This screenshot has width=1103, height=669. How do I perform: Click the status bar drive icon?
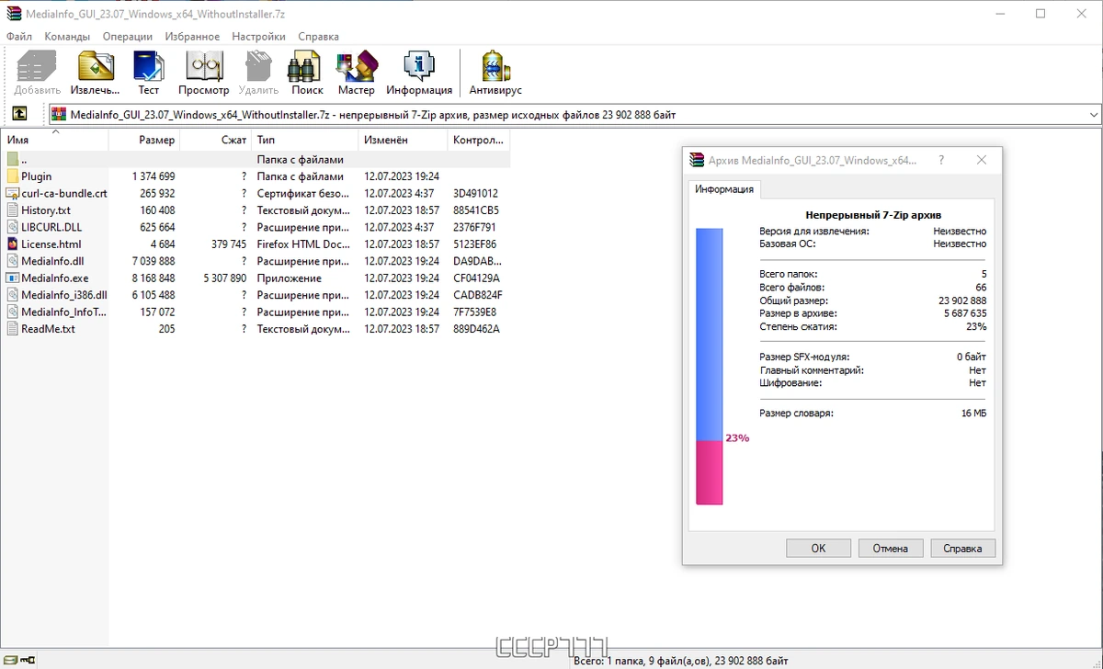click(11, 660)
